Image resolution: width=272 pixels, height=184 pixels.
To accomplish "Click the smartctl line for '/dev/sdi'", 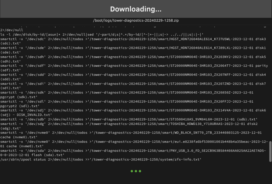I will coord(133,84).
